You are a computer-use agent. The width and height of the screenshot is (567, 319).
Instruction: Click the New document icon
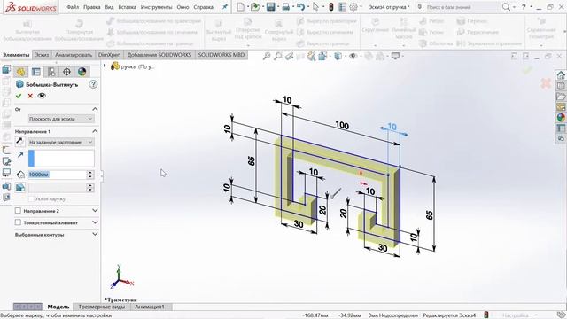pyautogui.click(x=240, y=7)
